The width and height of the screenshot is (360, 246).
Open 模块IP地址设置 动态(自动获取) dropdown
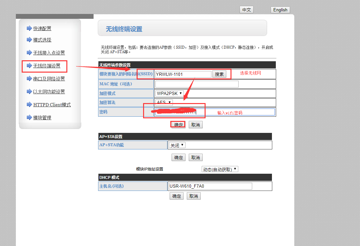(x=220, y=169)
